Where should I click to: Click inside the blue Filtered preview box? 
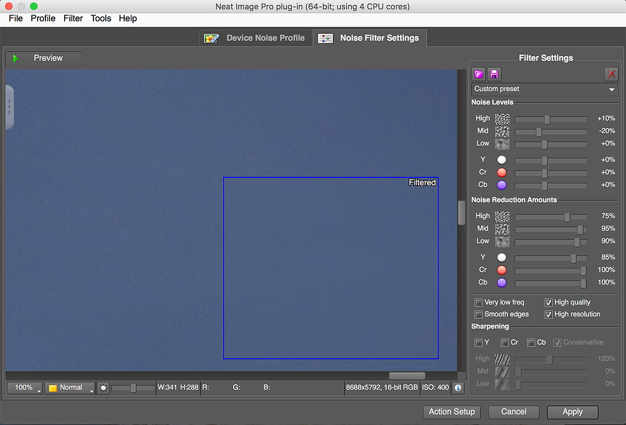[331, 268]
